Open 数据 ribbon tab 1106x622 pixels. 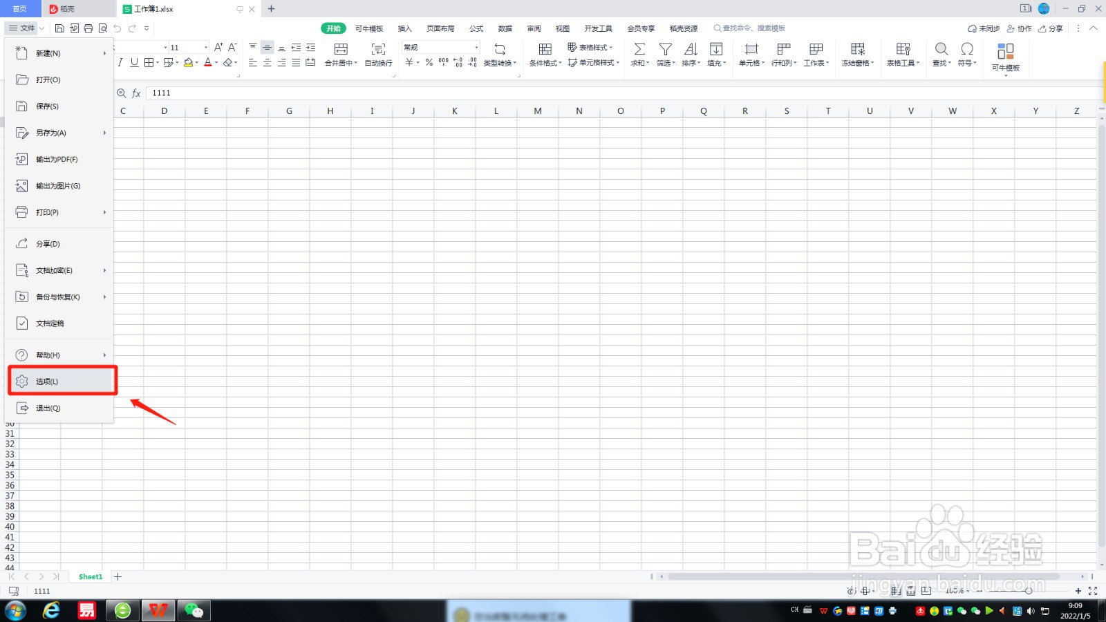pos(505,28)
